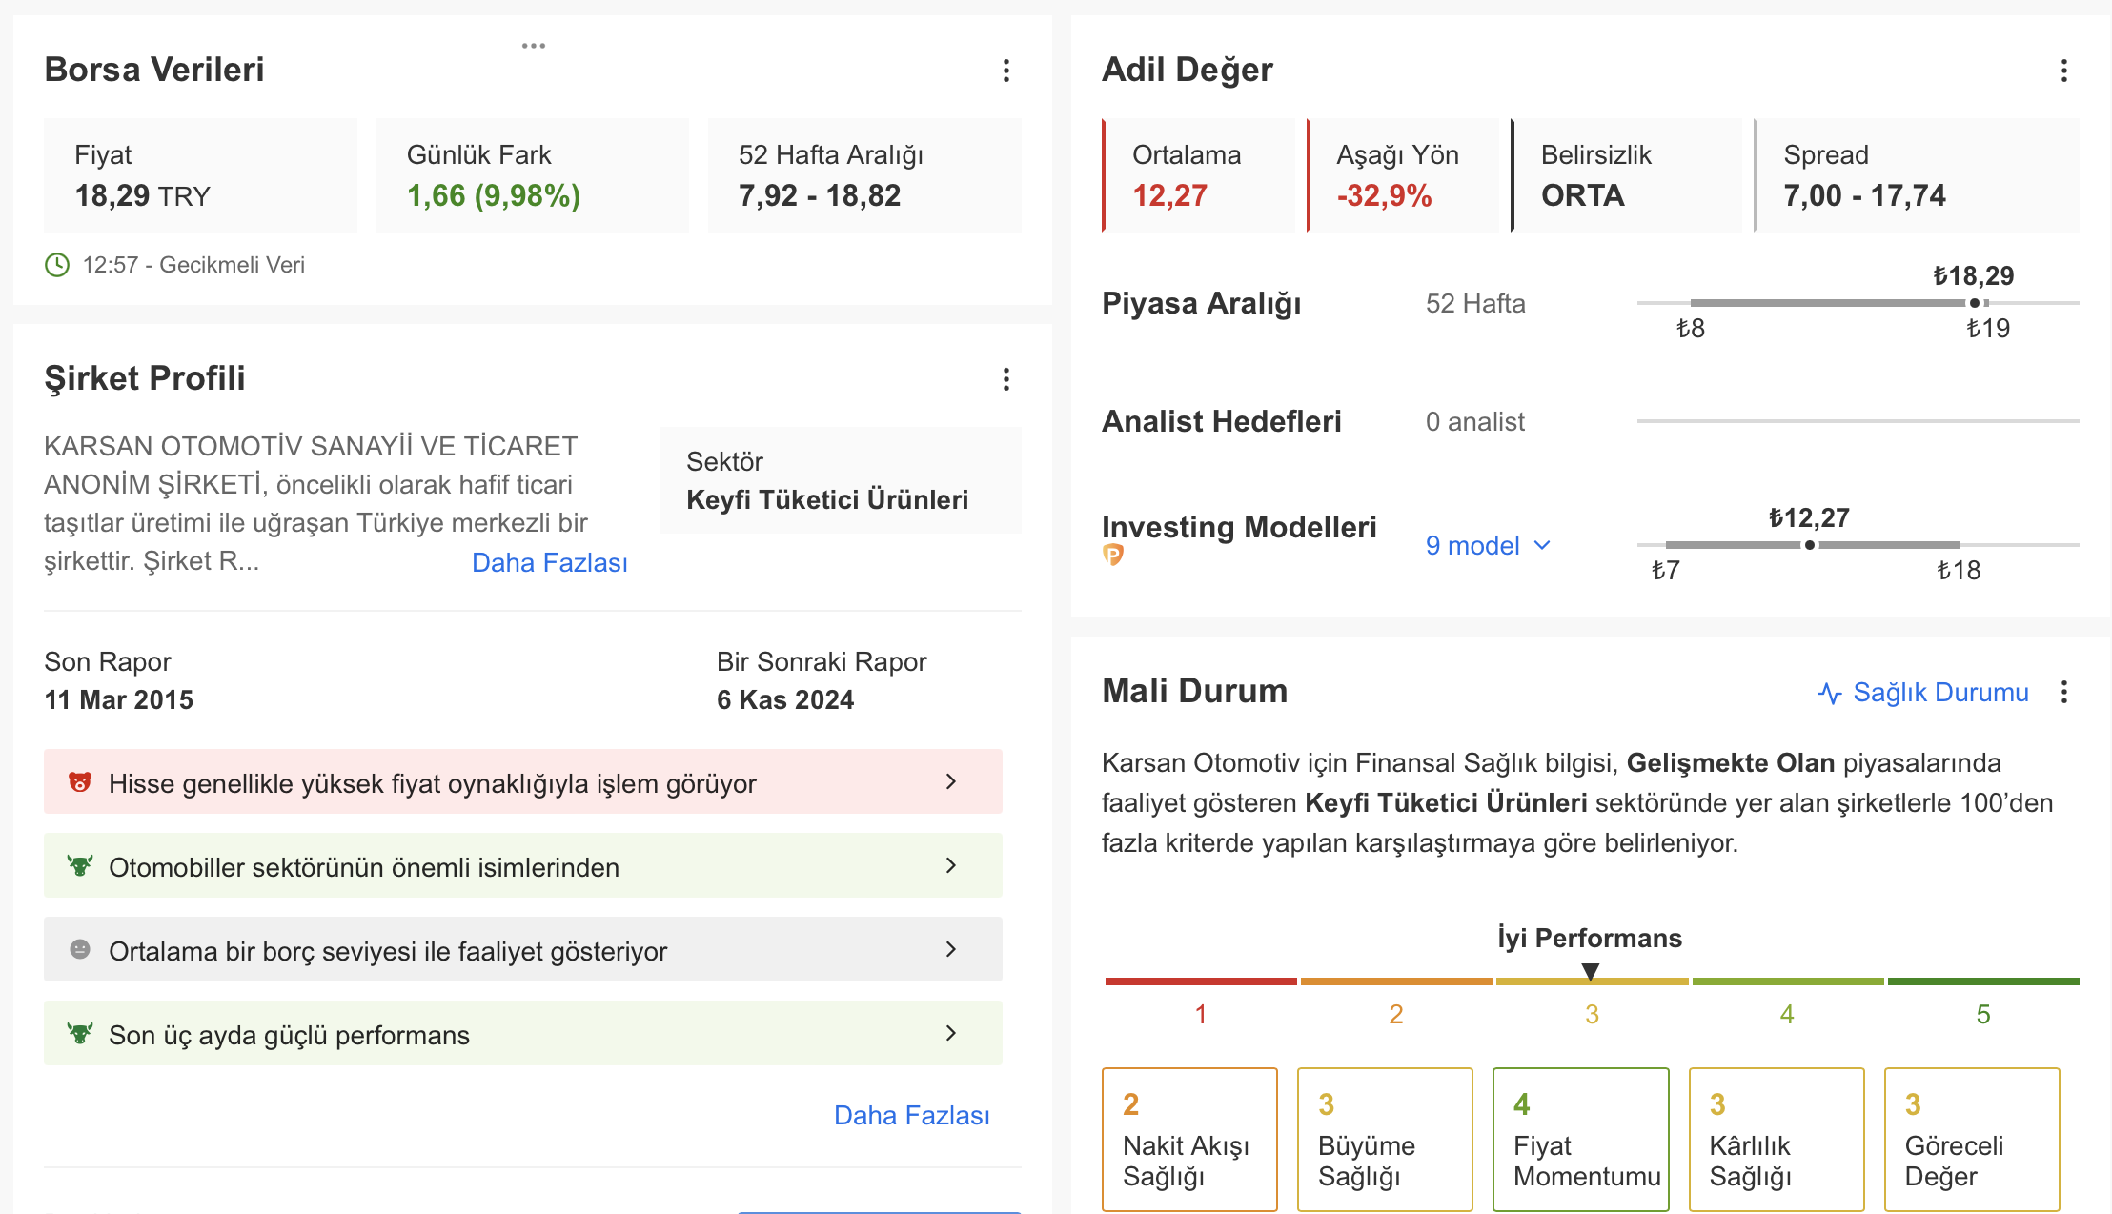This screenshot has width=2112, height=1214.
Task: Open the Şirket Profili three-dot menu
Action: tap(1005, 379)
